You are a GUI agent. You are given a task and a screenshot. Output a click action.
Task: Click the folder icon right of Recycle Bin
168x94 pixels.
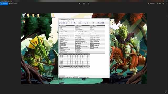click(28, 16)
